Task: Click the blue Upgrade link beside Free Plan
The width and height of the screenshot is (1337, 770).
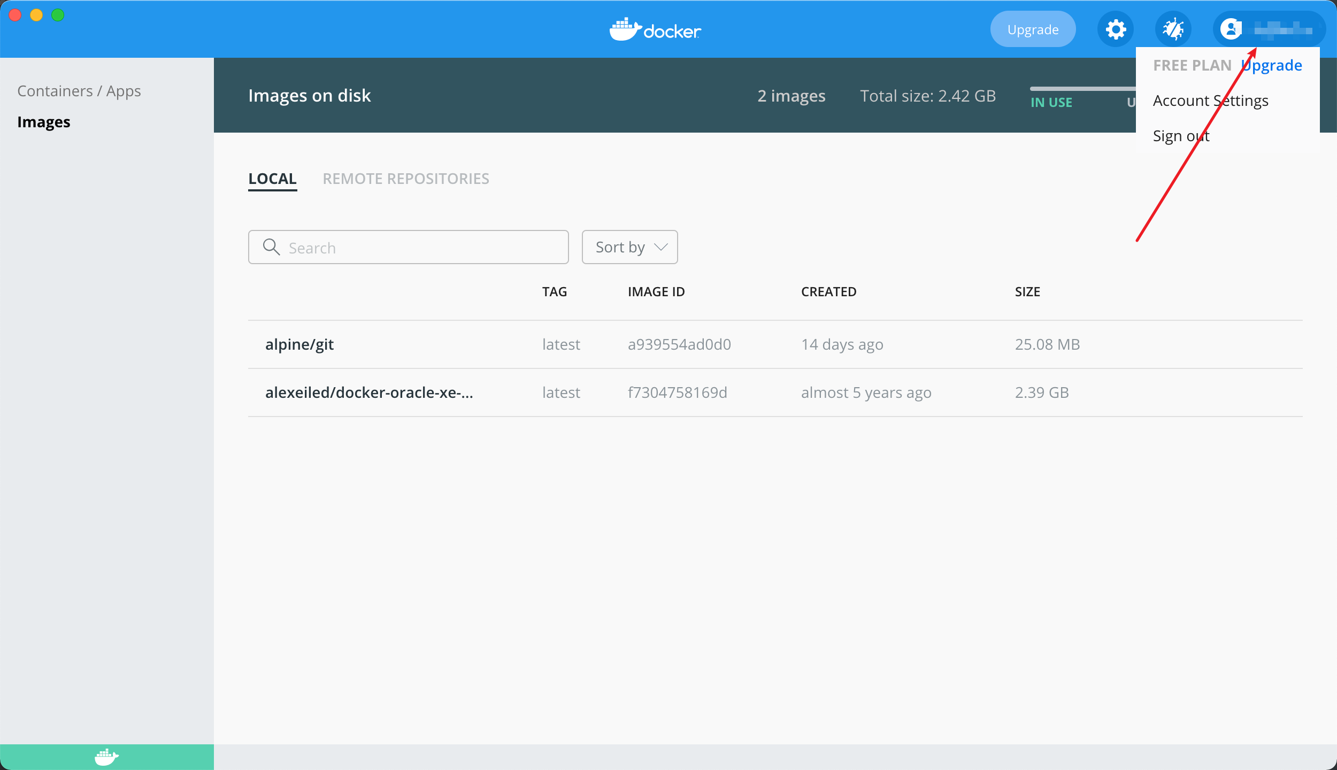Action: (x=1272, y=65)
